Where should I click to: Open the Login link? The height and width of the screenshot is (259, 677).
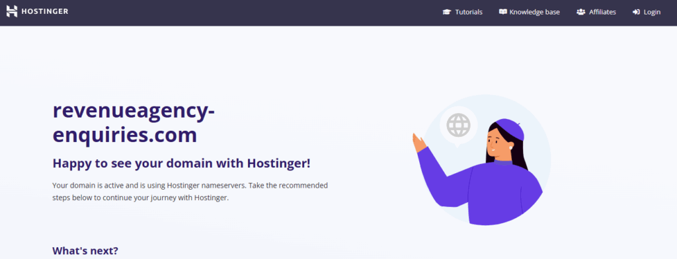(x=652, y=12)
